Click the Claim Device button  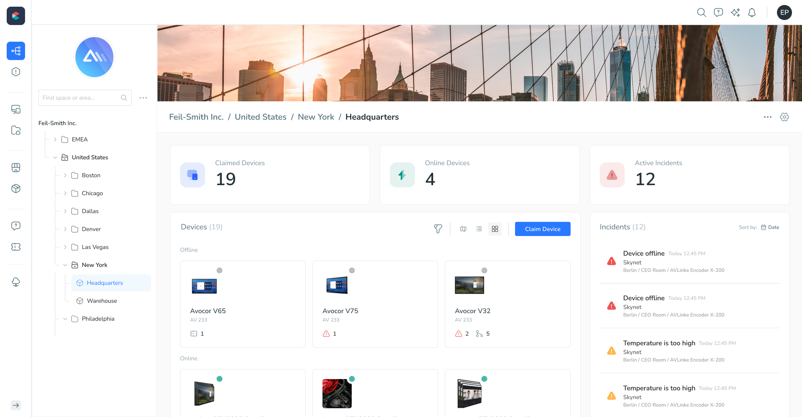(543, 229)
